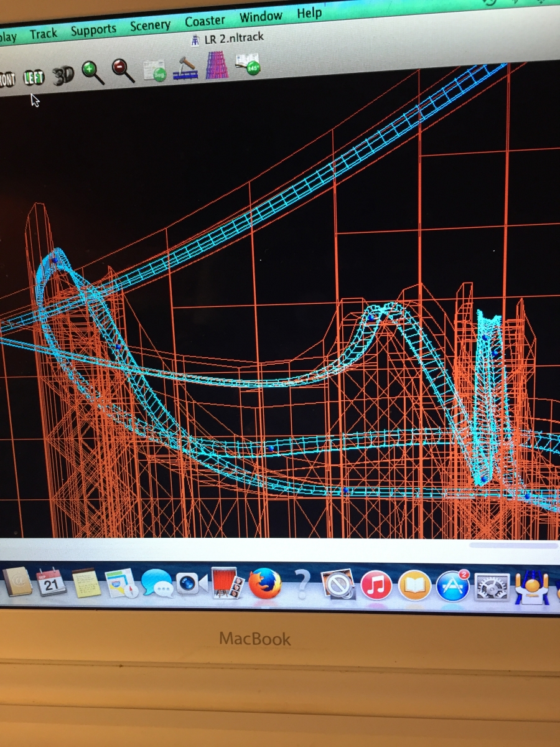Switch to the 3D view

point(63,76)
